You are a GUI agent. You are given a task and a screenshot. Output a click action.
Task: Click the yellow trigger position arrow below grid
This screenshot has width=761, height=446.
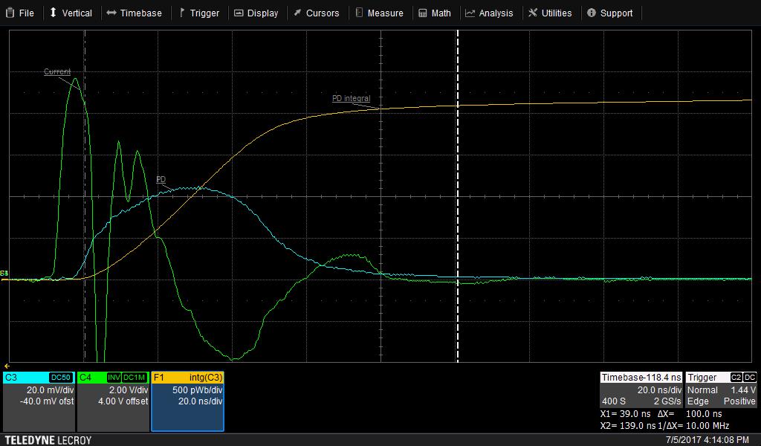coord(7,366)
